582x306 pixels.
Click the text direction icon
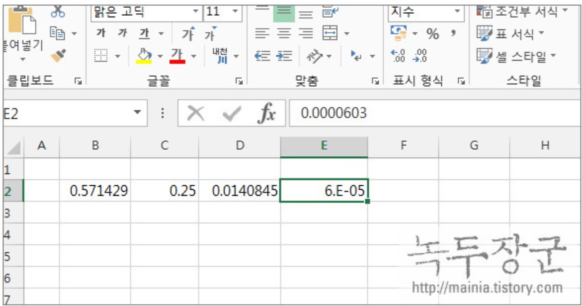tap(357, 56)
